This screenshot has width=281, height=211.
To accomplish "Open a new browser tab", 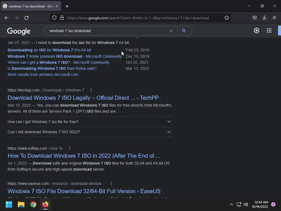I will (x=67, y=6).
